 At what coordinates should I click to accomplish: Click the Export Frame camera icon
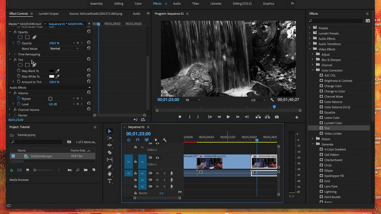point(277,117)
